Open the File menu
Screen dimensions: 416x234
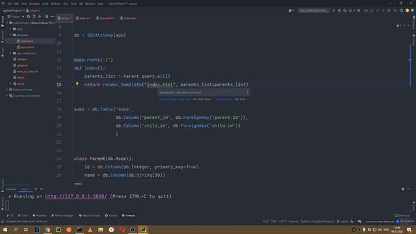tap(9, 4)
